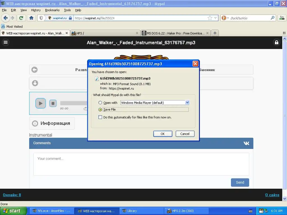
Task: Open the Edit menu
Action: point(13,10)
